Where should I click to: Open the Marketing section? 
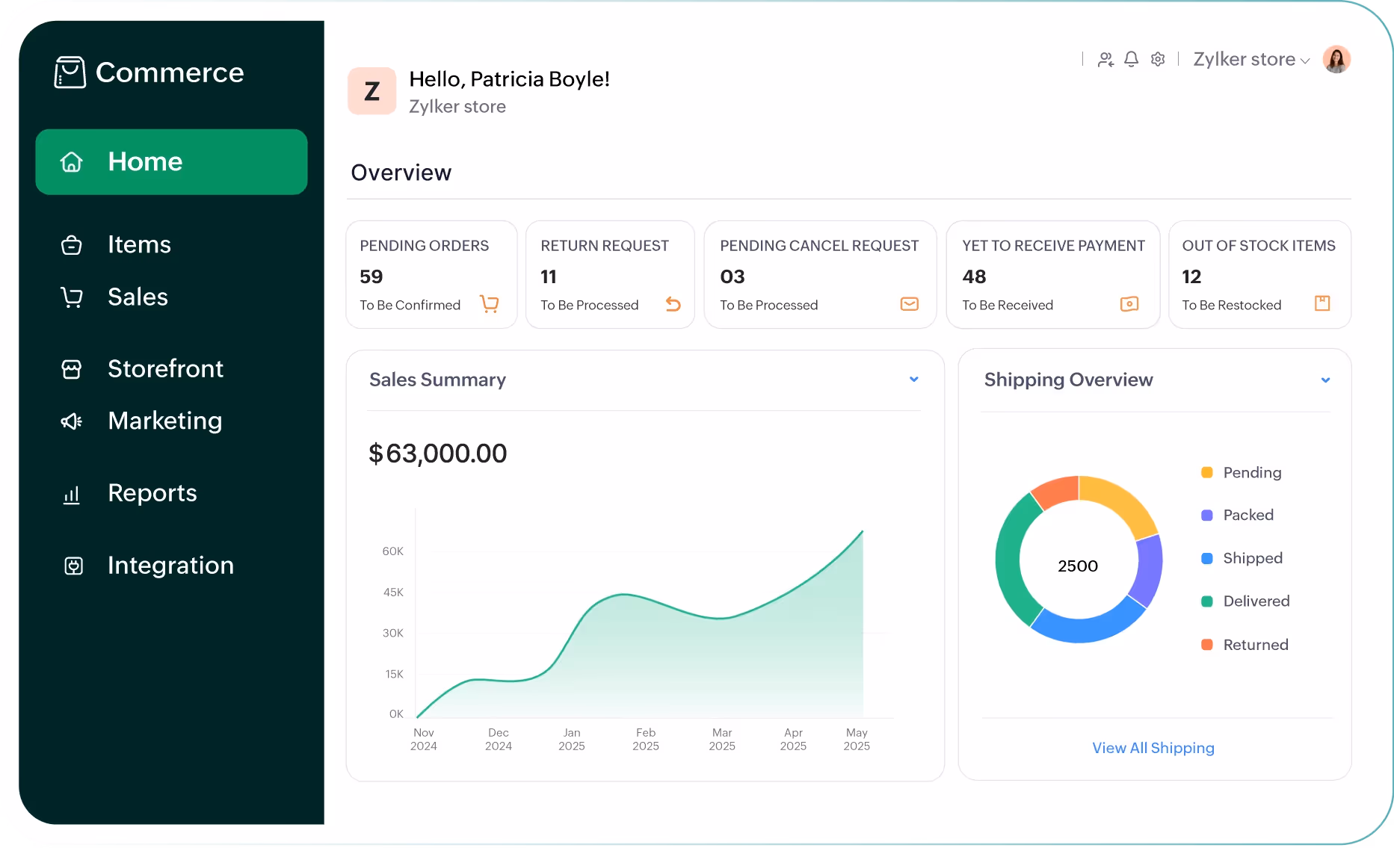pos(164,421)
